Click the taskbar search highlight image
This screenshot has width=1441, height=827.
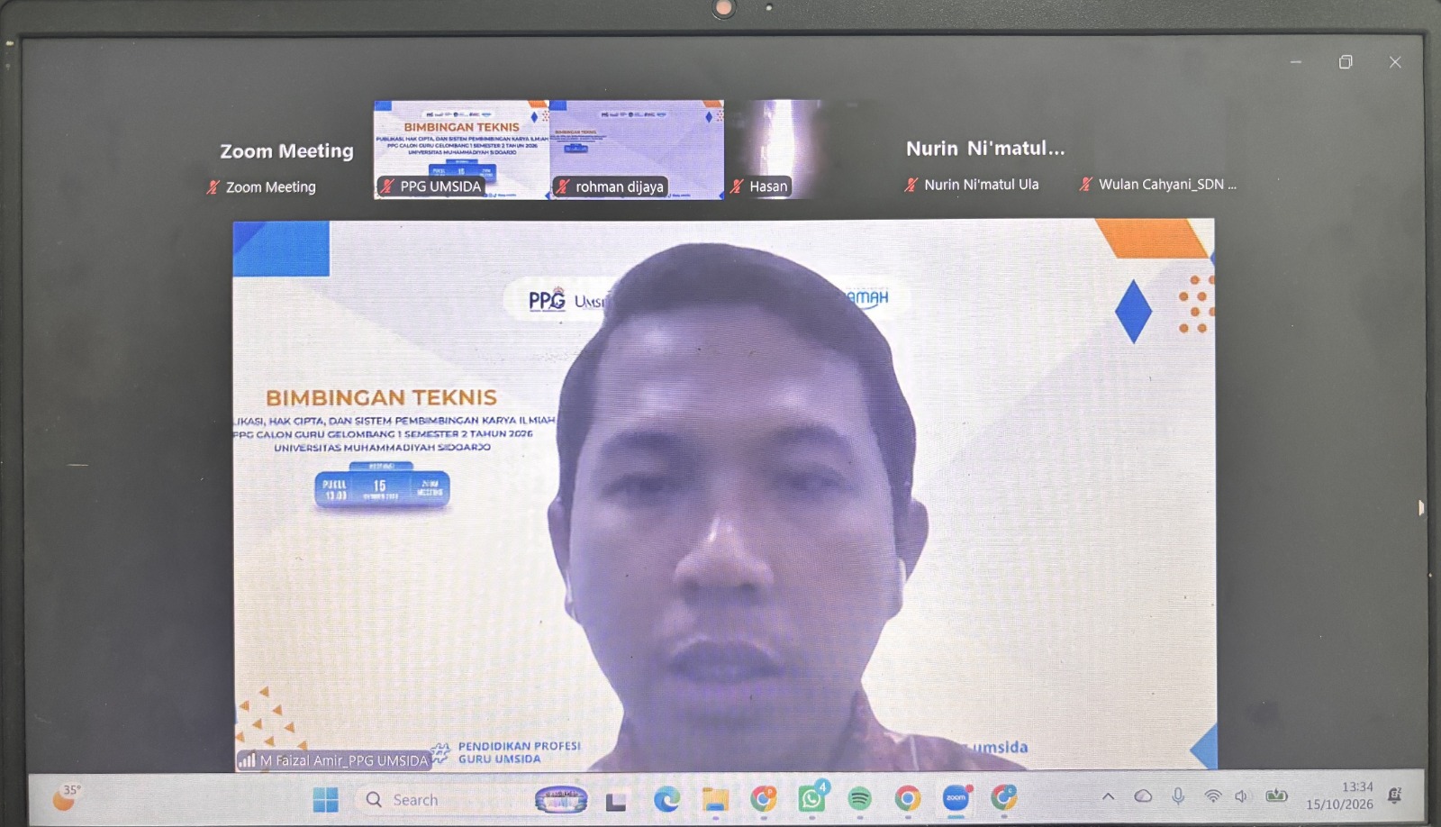[561, 799]
